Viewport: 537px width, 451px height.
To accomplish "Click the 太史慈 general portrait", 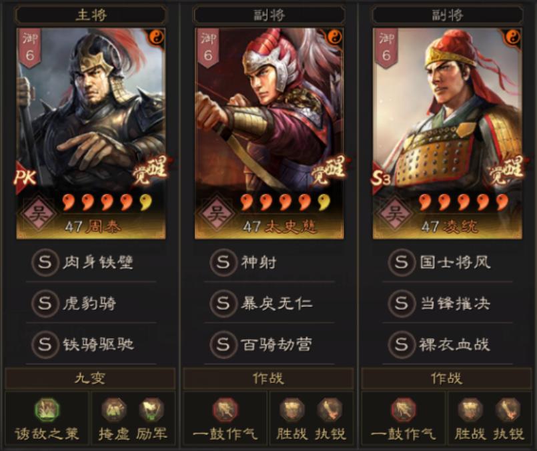I will [x=270, y=133].
